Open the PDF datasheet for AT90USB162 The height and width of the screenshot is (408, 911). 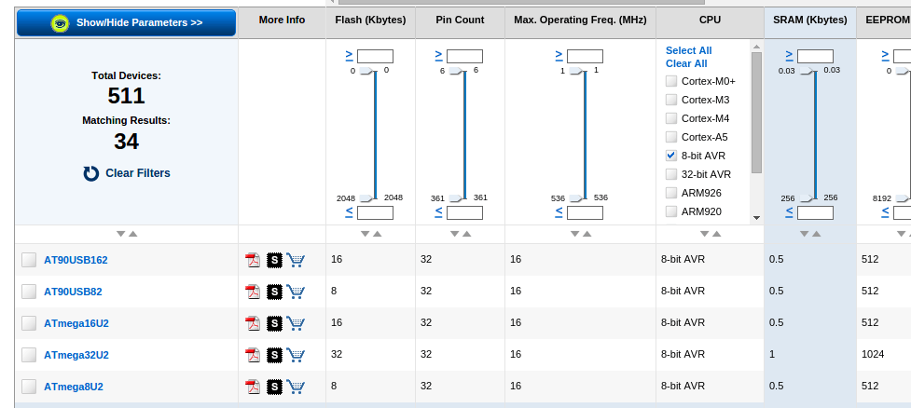[x=252, y=260]
